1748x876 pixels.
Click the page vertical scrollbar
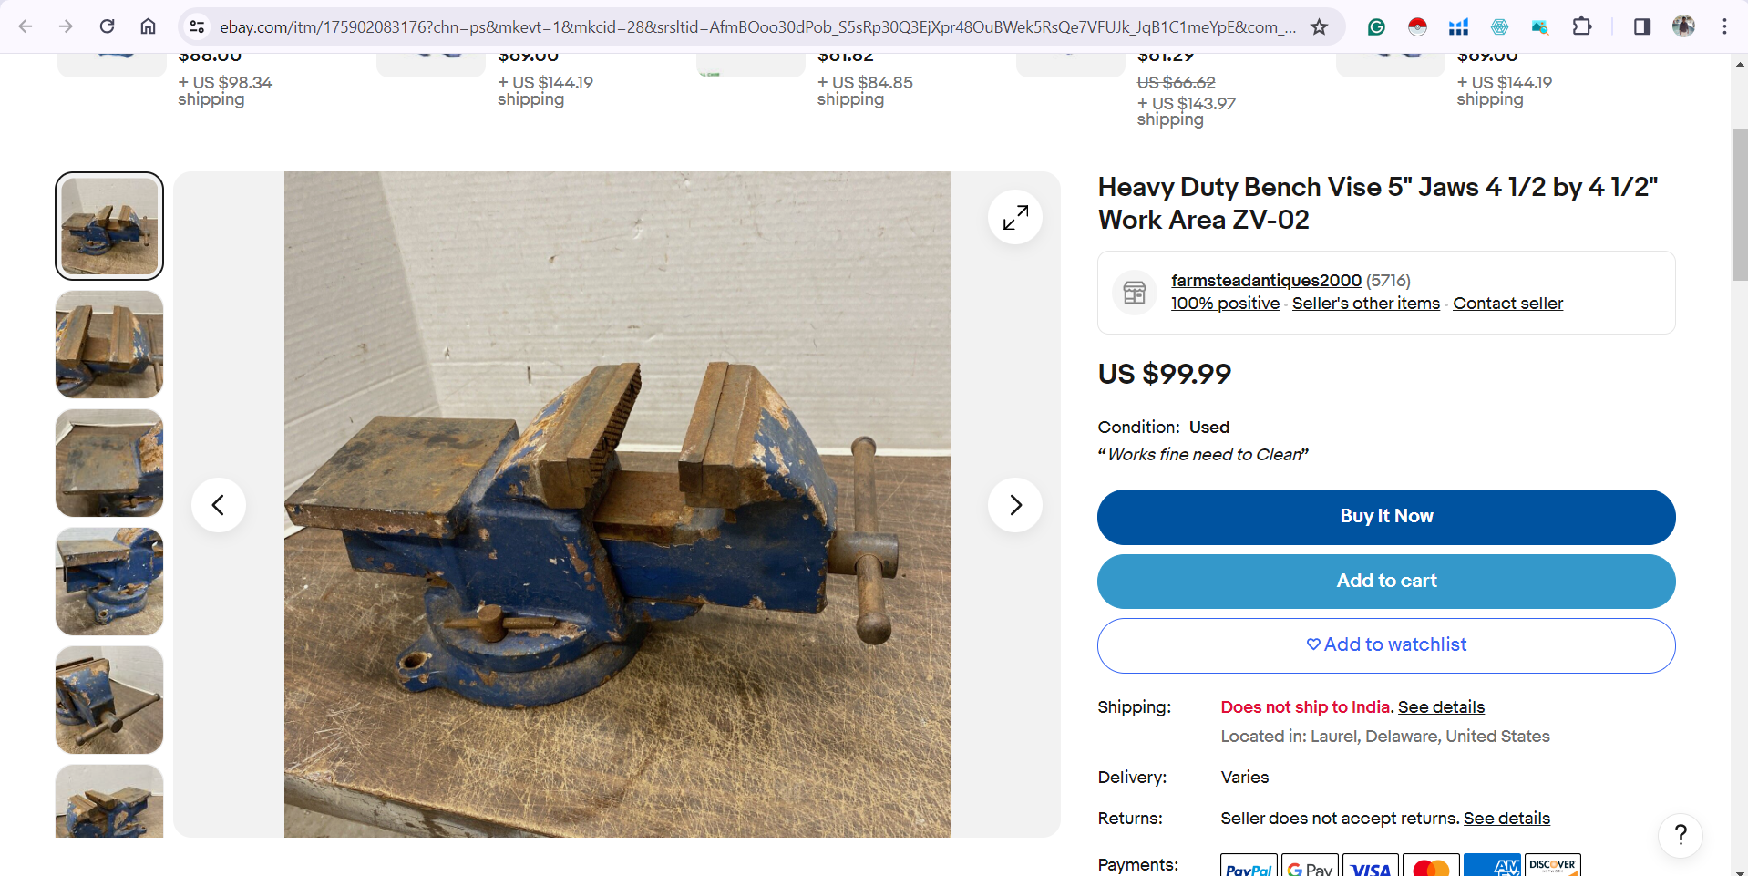pos(1739,205)
